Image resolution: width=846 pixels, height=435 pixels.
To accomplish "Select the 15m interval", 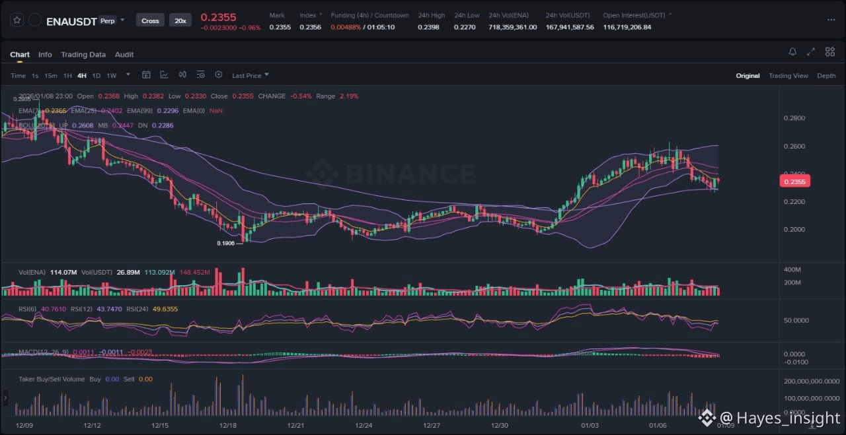I will (50, 76).
